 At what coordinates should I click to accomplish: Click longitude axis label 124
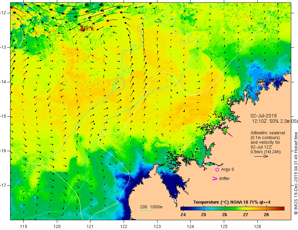click(190, 226)
